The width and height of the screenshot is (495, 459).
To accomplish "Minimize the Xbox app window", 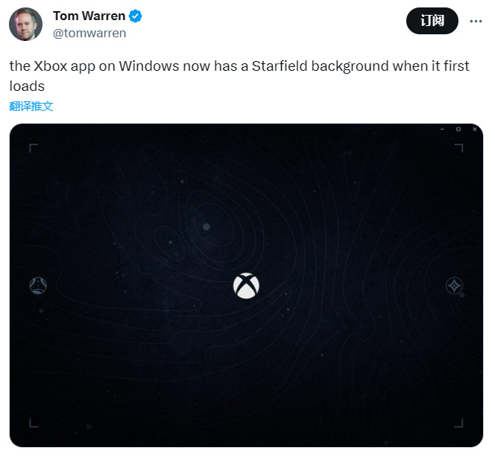I will point(442,129).
